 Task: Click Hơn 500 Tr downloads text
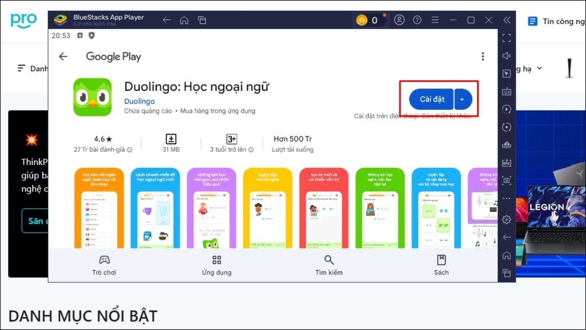293,139
